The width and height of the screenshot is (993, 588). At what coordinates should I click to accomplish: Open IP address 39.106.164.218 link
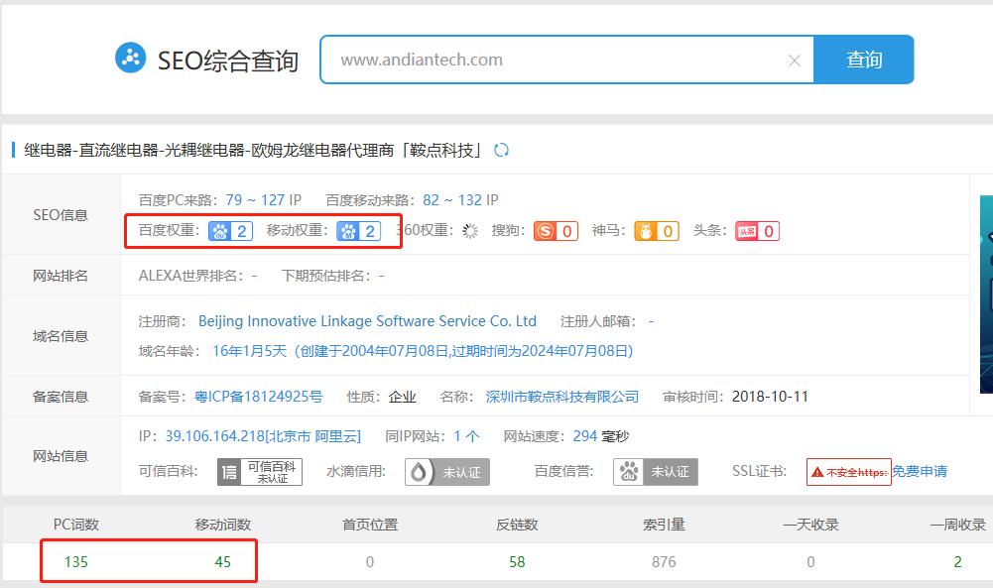pos(263,436)
